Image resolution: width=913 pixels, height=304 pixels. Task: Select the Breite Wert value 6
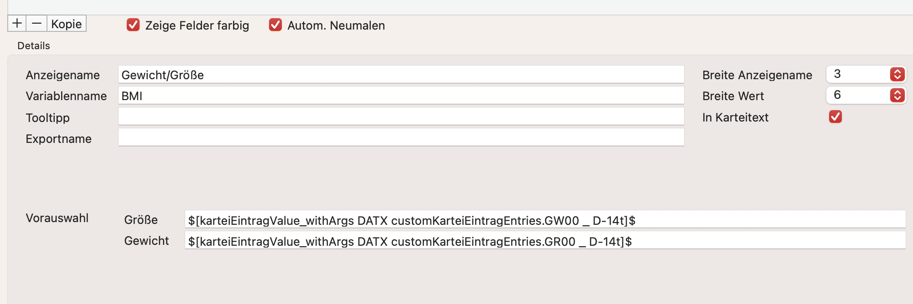[837, 95]
